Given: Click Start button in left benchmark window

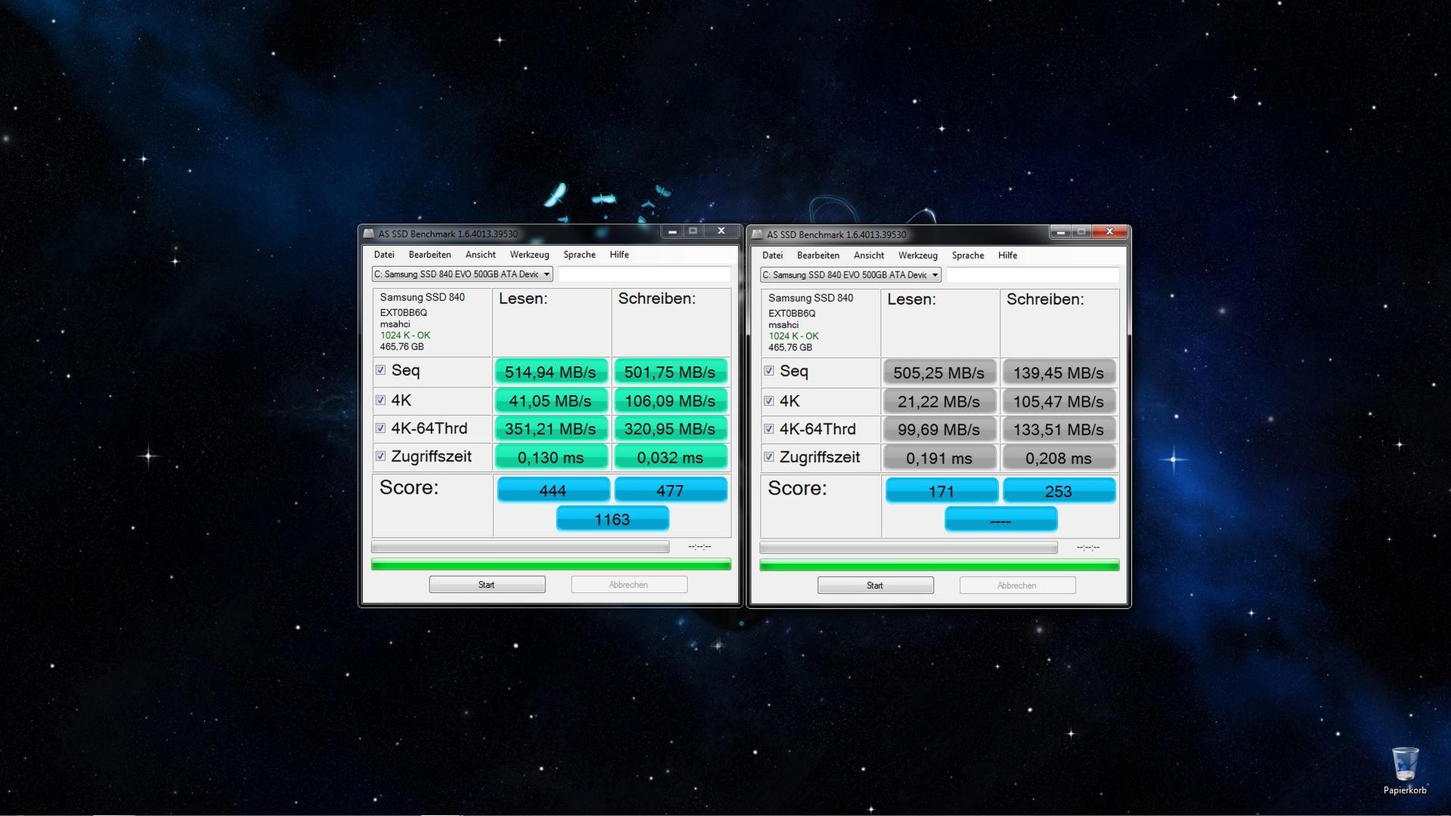Looking at the screenshot, I should (x=487, y=585).
